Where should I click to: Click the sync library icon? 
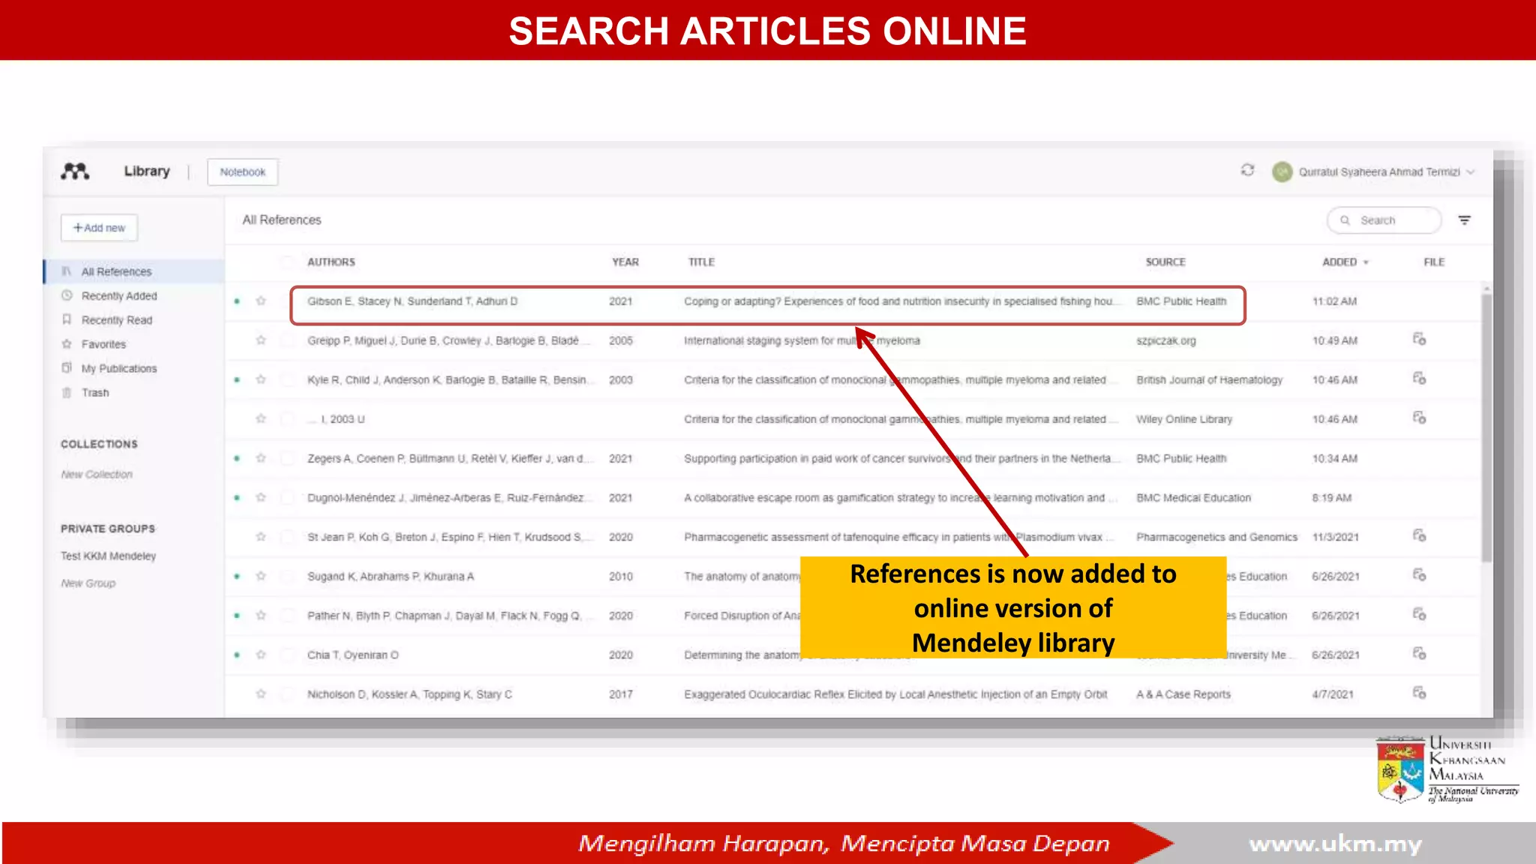click(1247, 170)
